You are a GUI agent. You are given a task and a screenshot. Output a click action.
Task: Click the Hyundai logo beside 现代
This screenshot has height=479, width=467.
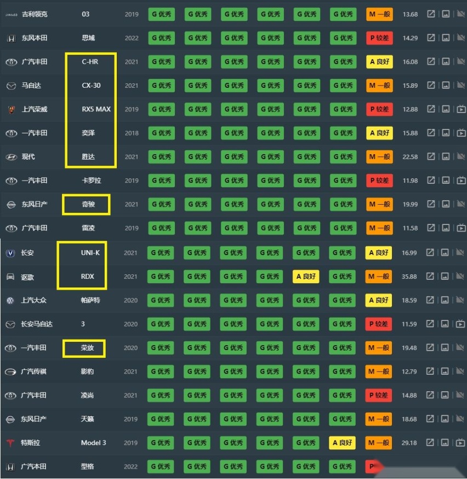tap(12, 157)
